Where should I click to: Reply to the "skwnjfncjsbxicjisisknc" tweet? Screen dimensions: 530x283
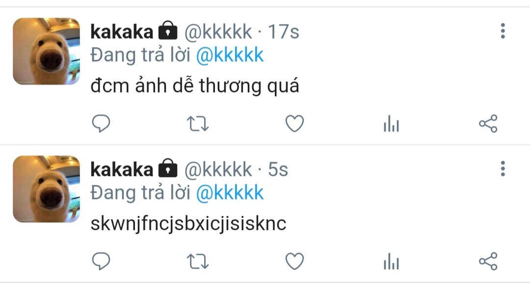pyautogui.click(x=101, y=261)
